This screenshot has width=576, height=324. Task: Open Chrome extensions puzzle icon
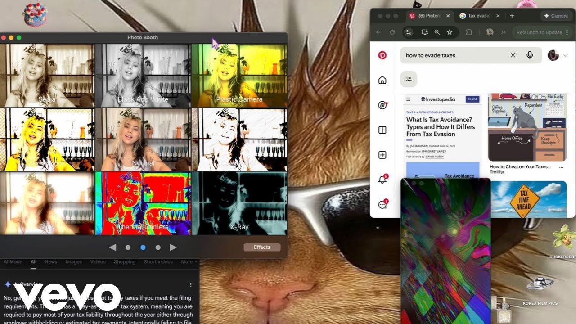click(469, 32)
